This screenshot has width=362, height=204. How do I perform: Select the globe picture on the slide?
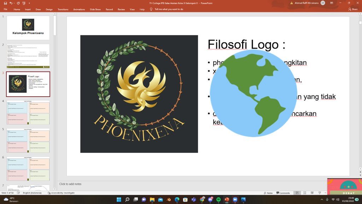coord(253,93)
